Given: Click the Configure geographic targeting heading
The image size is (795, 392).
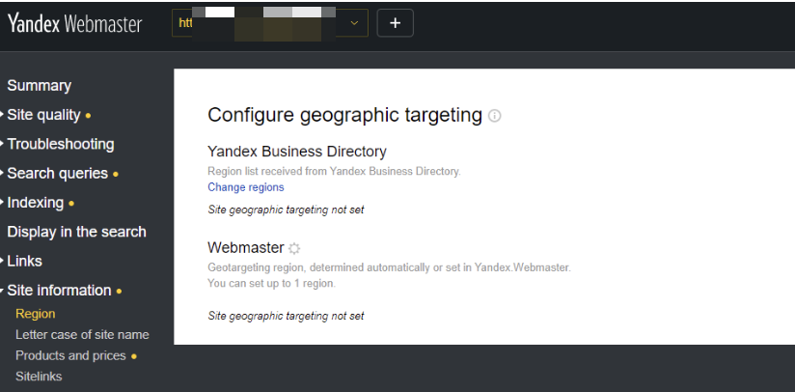Looking at the screenshot, I should [344, 116].
